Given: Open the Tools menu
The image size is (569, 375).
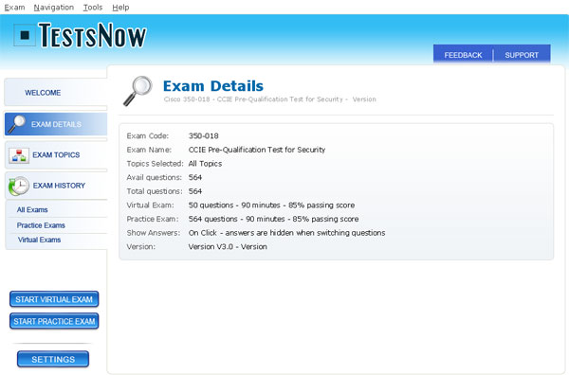Looking at the screenshot, I should (x=93, y=8).
